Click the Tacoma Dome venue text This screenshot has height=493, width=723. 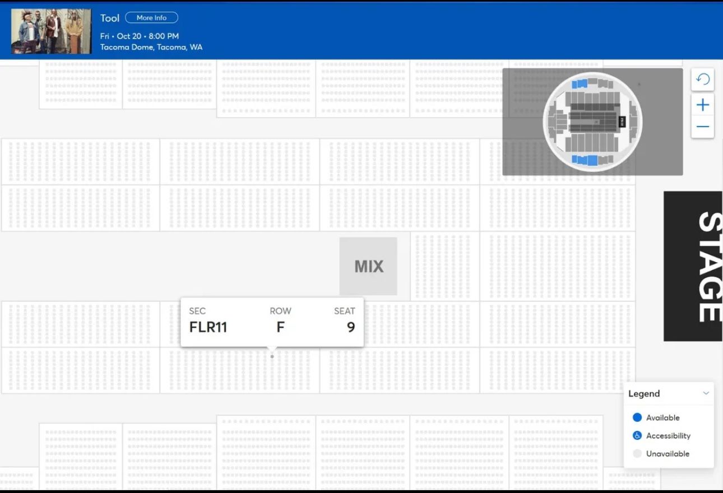click(x=151, y=47)
